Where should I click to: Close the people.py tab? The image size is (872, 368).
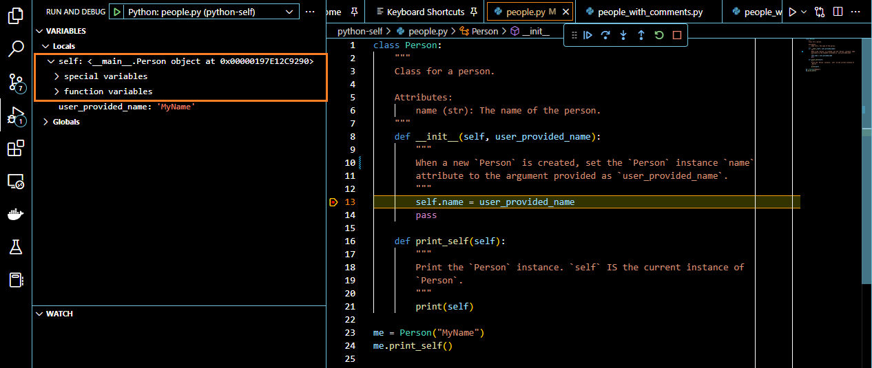pyautogui.click(x=565, y=12)
